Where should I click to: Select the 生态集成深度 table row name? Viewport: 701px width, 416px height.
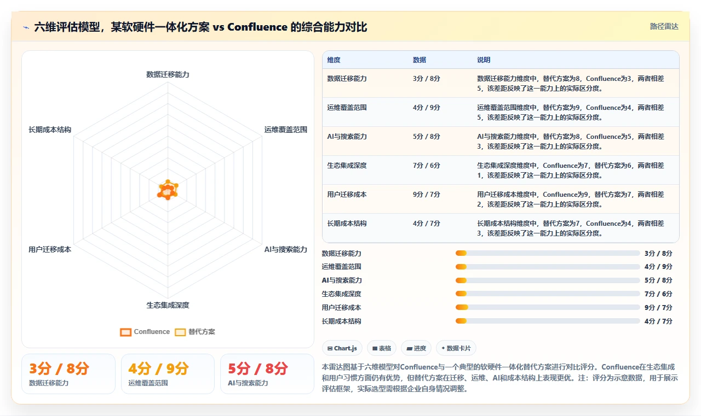(x=347, y=166)
